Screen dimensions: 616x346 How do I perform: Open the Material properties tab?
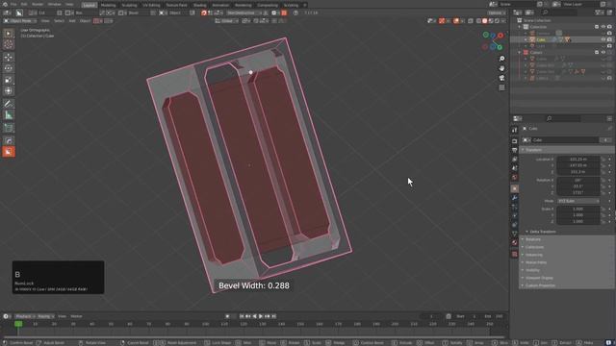pyautogui.click(x=515, y=243)
